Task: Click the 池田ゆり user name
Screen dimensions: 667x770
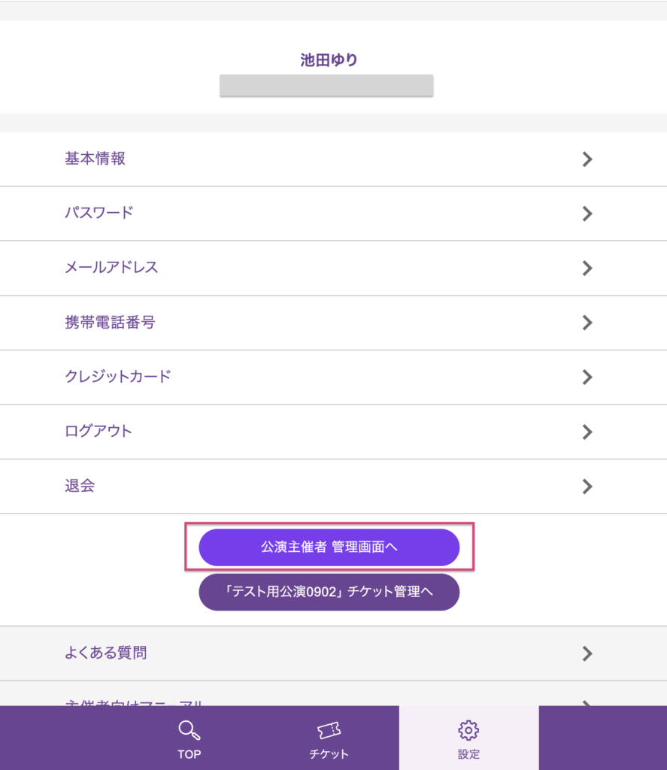Action: pyautogui.click(x=329, y=60)
